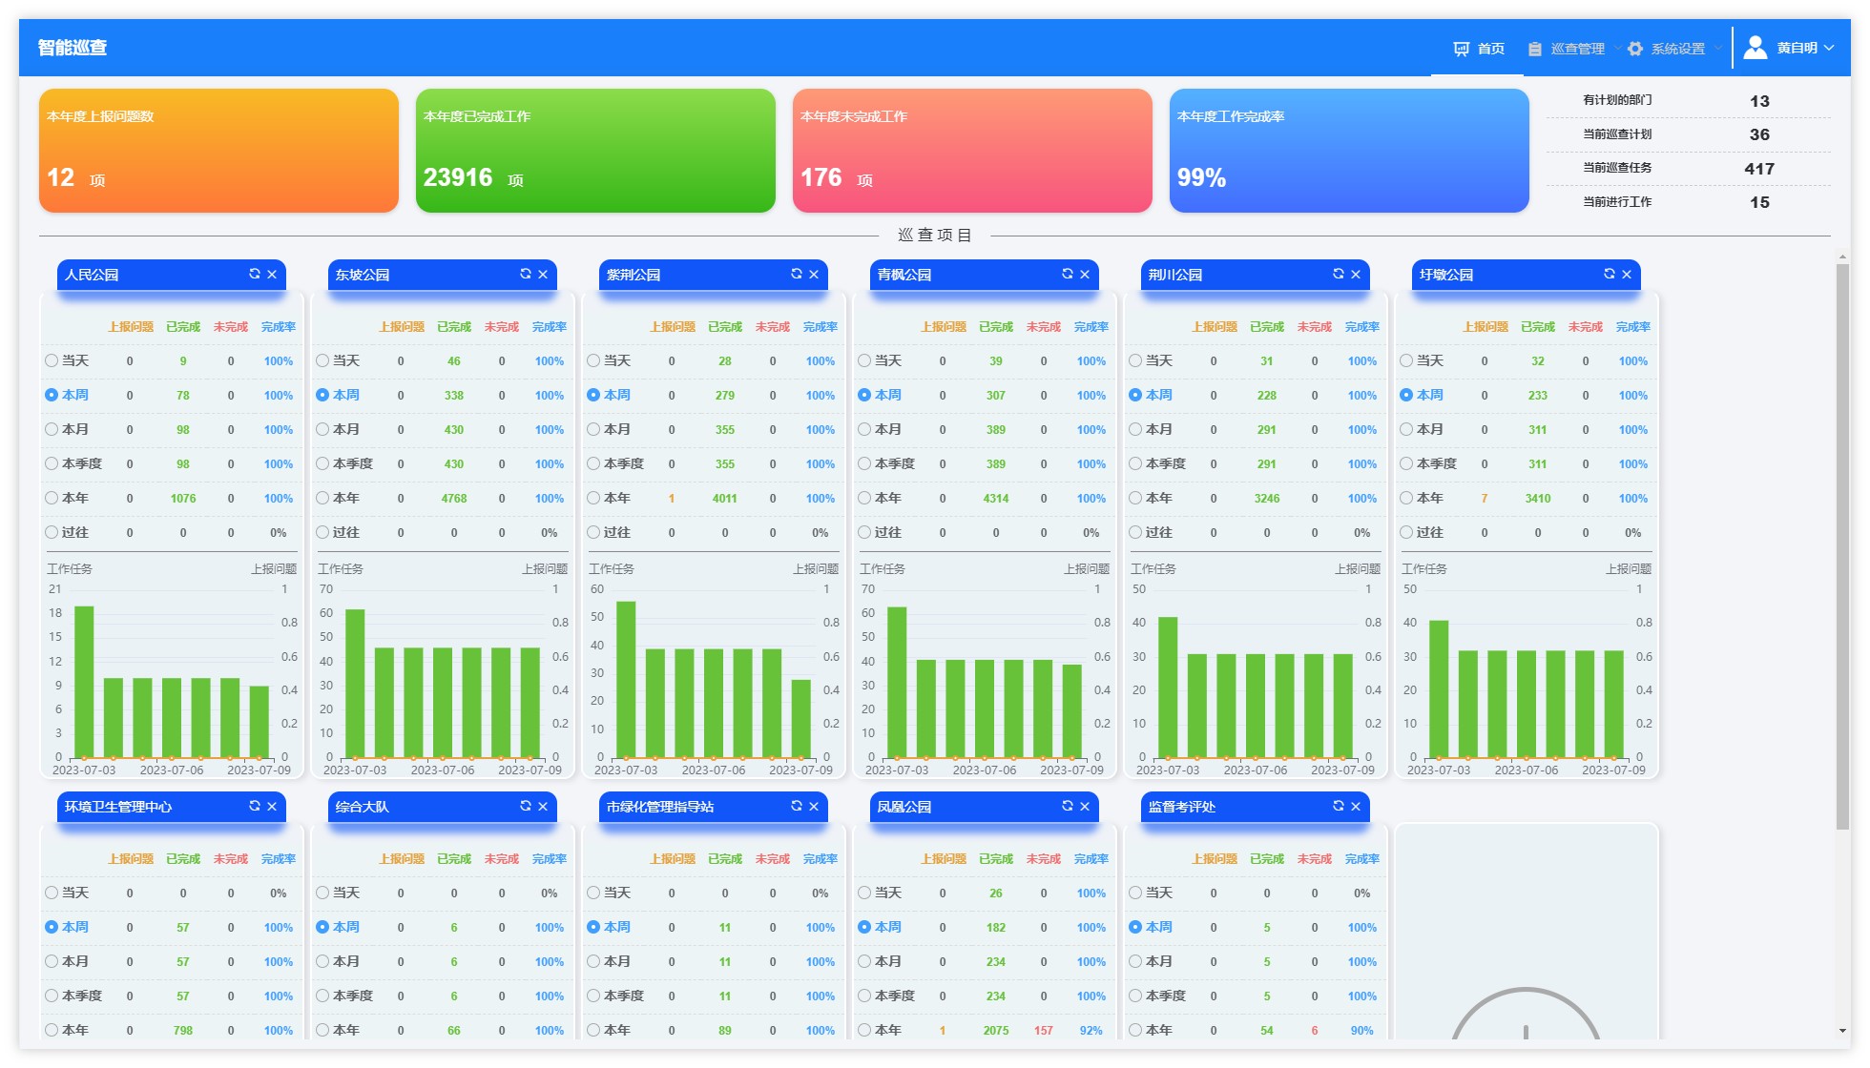Click the user avatar icon
1870x1068 pixels.
click(1756, 48)
